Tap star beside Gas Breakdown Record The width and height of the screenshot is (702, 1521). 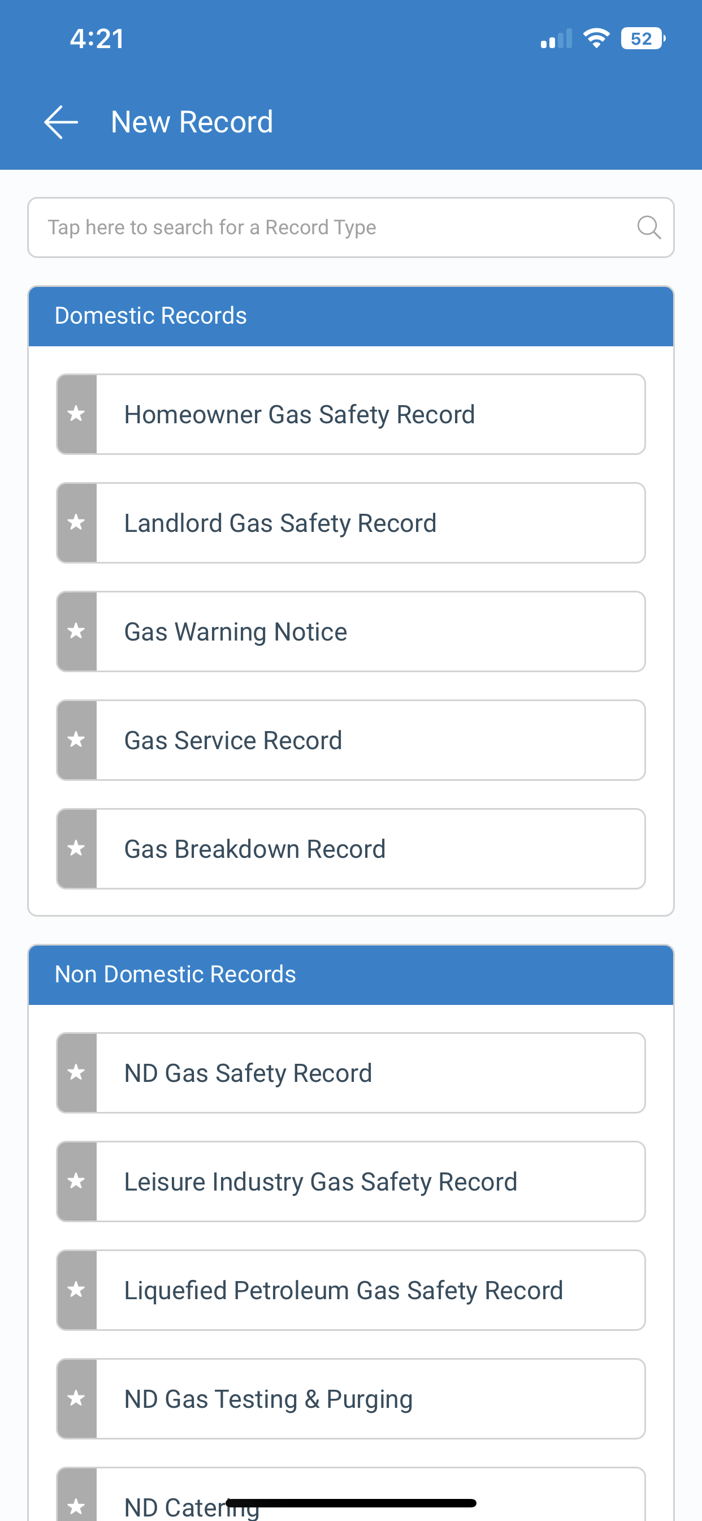tap(77, 848)
